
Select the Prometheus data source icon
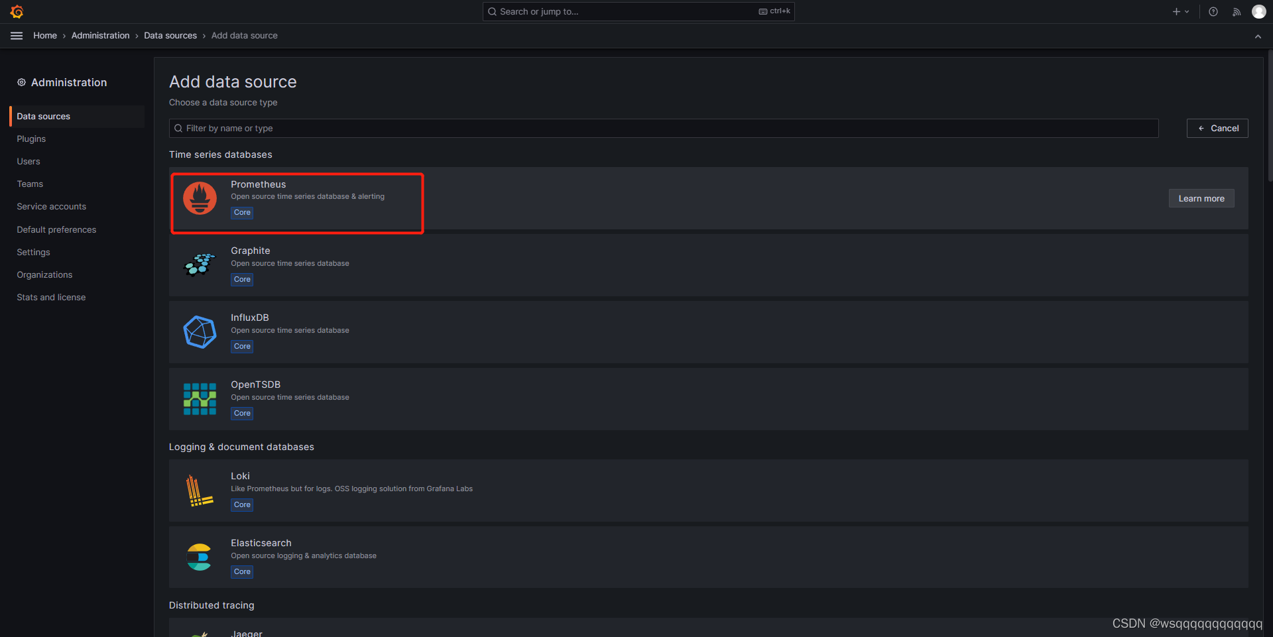point(199,198)
